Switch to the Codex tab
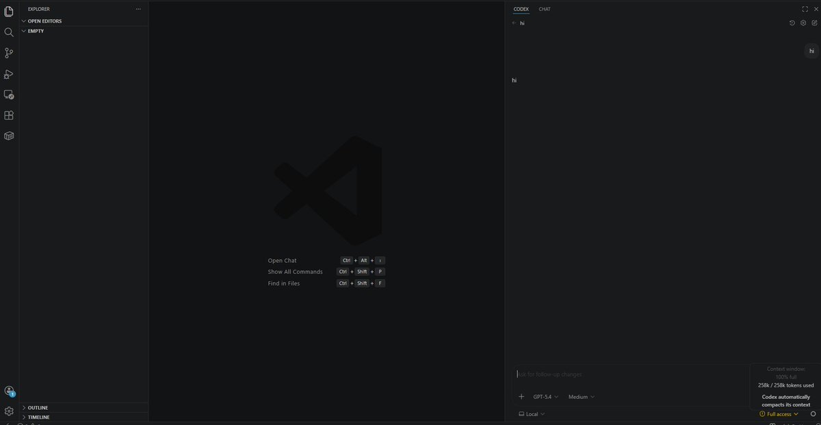 pyautogui.click(x=521, y=9)
